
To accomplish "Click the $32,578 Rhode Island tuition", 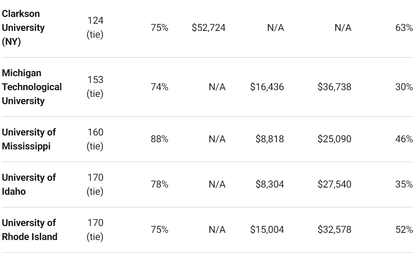I will (x=334, y=230).
